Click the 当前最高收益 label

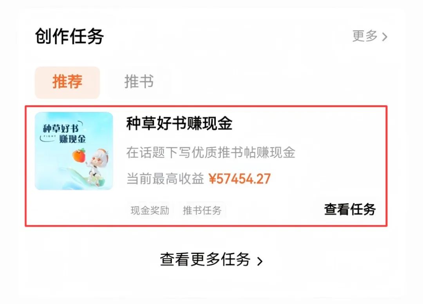(x=165, y=179)
